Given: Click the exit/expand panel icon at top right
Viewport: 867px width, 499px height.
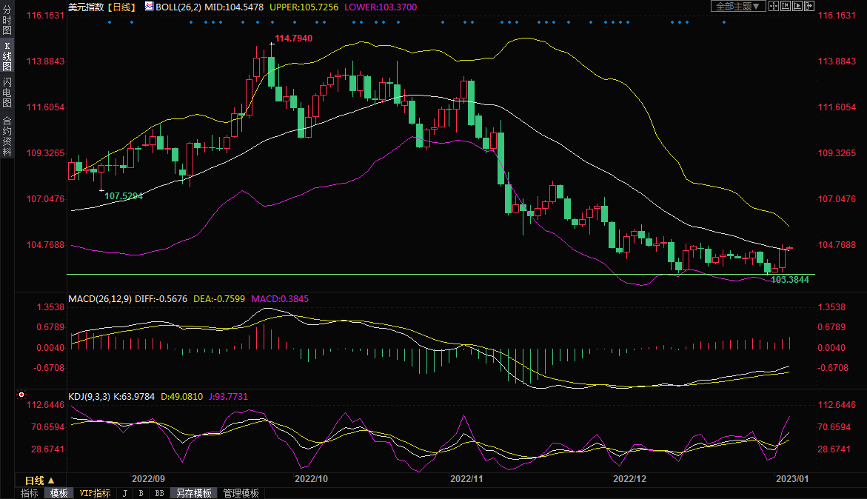Looking at the screenshot, I should (809, 6).
